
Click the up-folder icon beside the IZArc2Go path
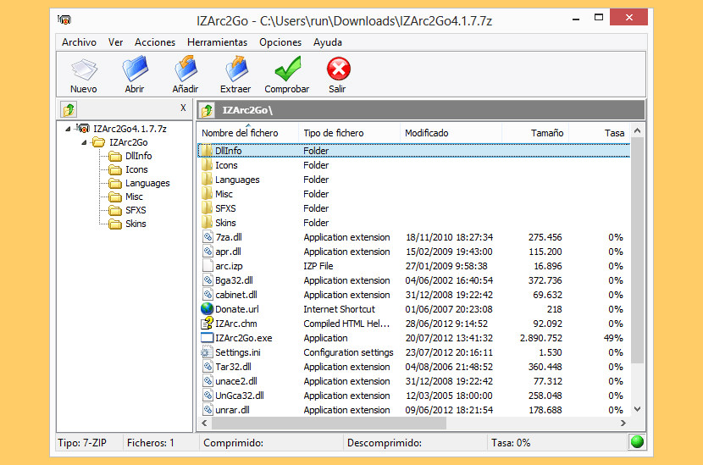tap(207, 110)
